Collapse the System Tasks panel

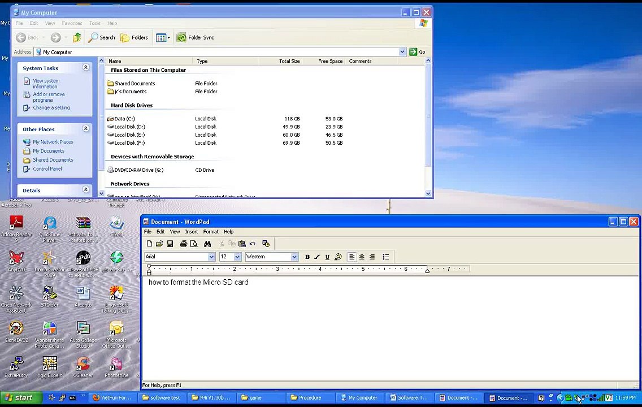86,68
